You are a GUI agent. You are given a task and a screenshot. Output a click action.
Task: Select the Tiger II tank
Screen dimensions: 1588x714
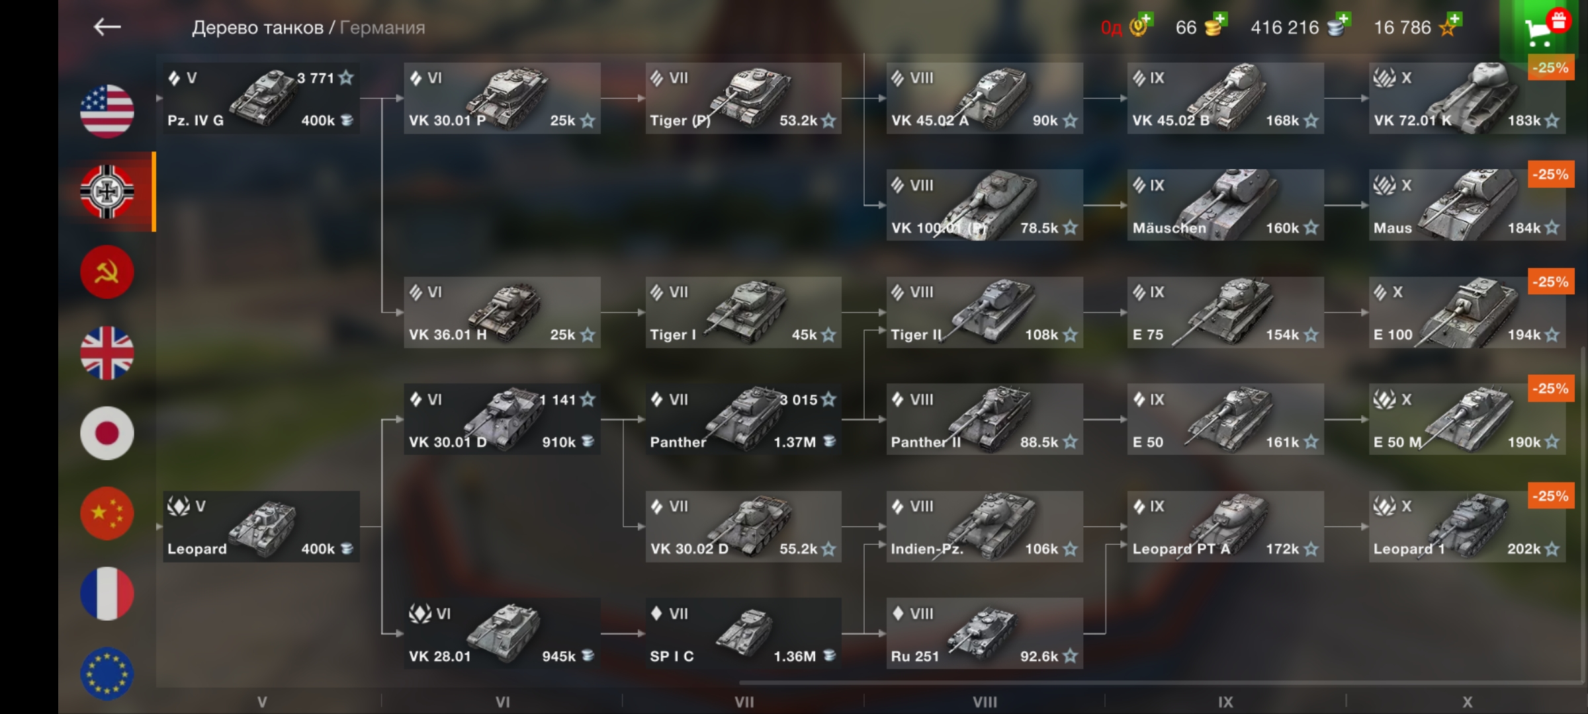(985, 312)
